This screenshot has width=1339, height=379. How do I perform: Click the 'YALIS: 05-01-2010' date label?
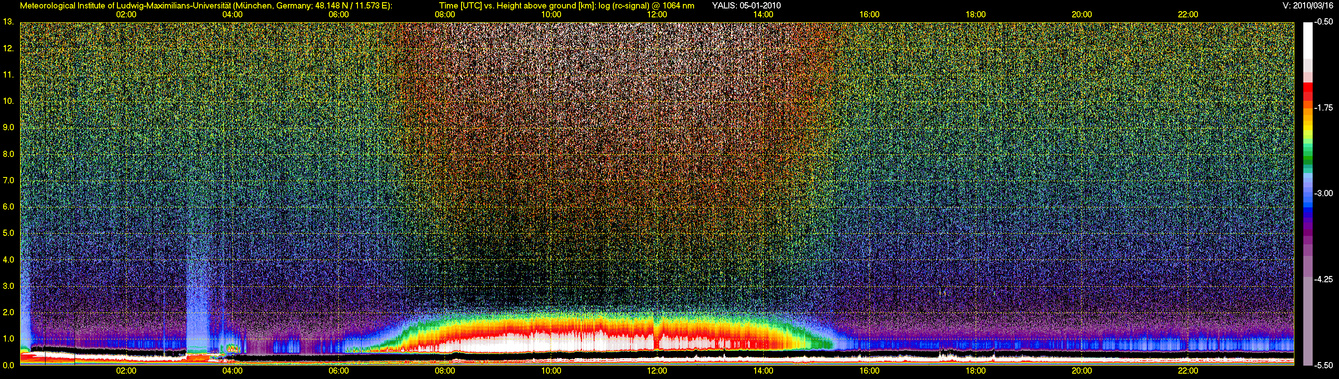(746, 6)
